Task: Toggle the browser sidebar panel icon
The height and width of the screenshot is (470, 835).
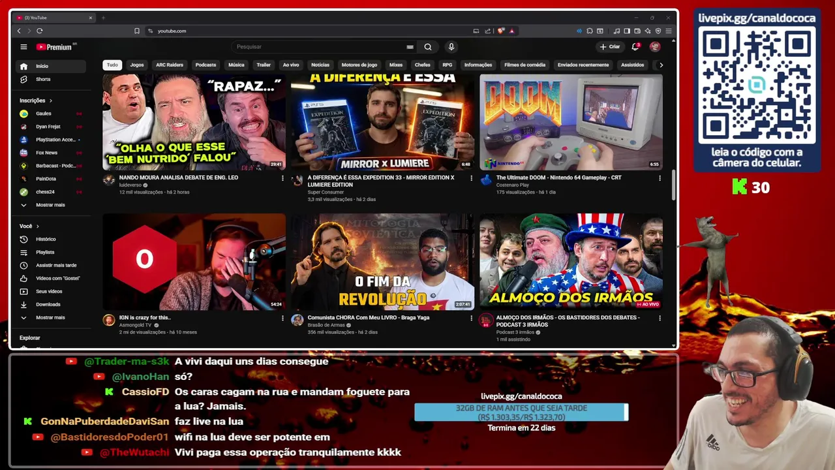Action: point(627,31)
